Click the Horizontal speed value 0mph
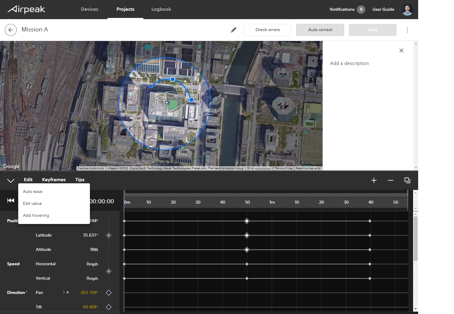Viewport: 454px width, 314px height. pyautogui.click(x=92, y=264)
